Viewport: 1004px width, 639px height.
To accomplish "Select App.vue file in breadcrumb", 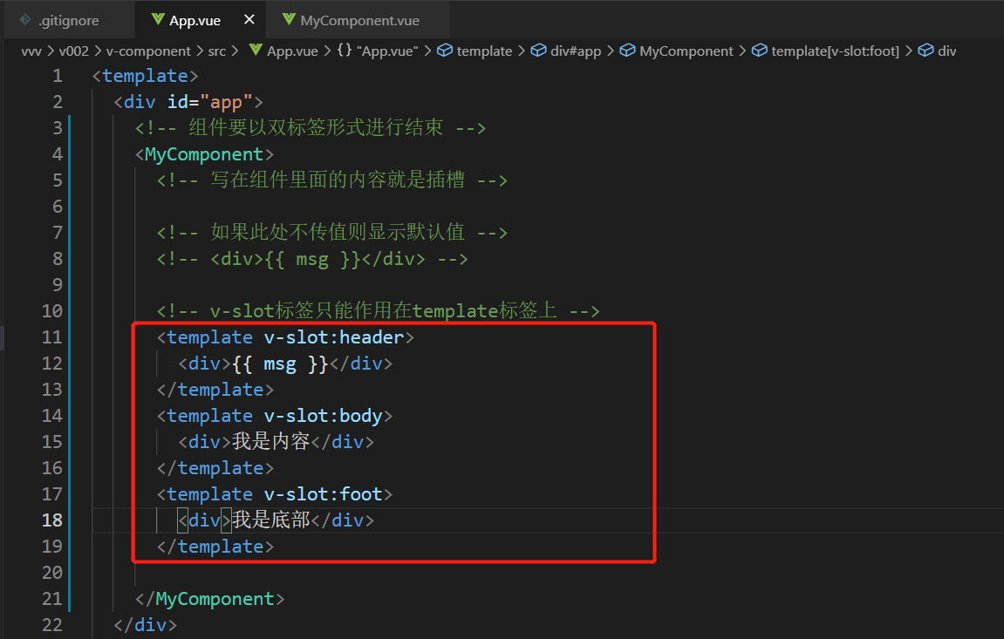I will coord(292,51).
